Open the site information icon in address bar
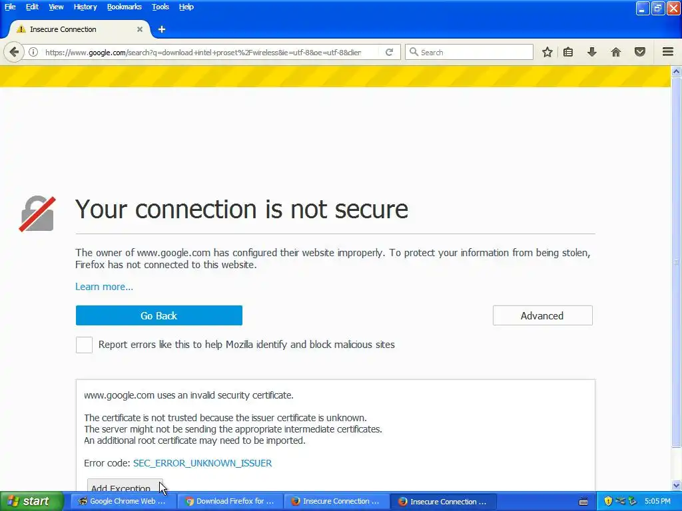The image size is (682, 511). click(33, 52)
